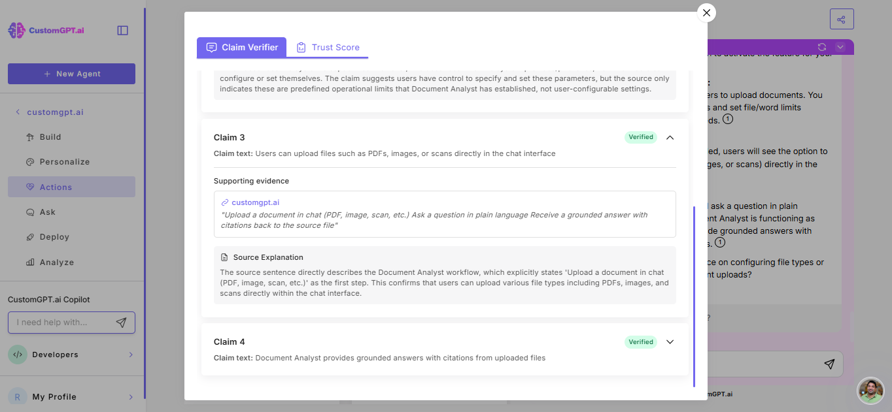
Task: Click the Build crane icon
Action: click(29, 137)
